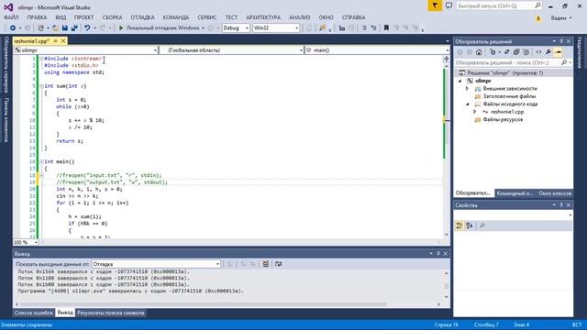This screenshot has height=330, width=587.
Task: Click Collapse All icon in Solution Explorer
Action: (x=516, y=52)
